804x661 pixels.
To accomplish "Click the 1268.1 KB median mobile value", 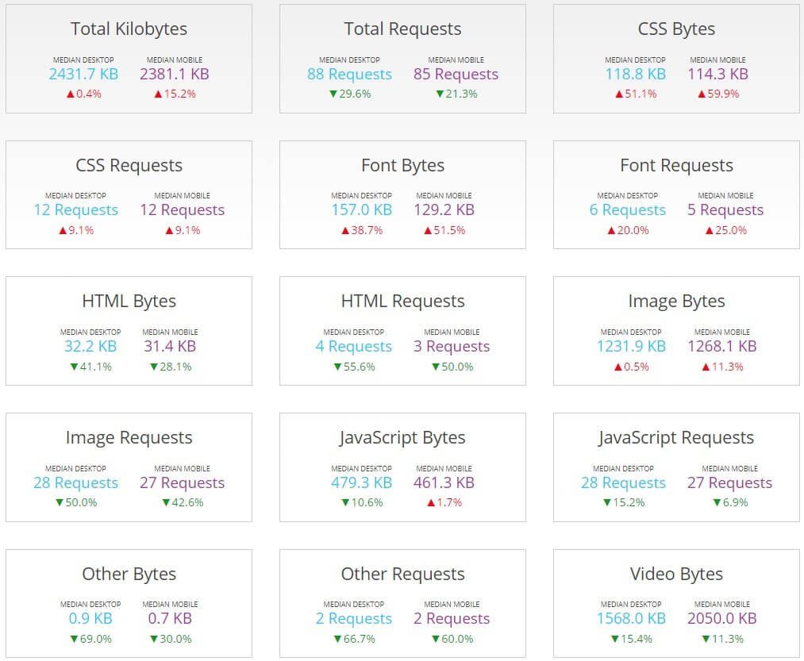I will tap(722, 347).
